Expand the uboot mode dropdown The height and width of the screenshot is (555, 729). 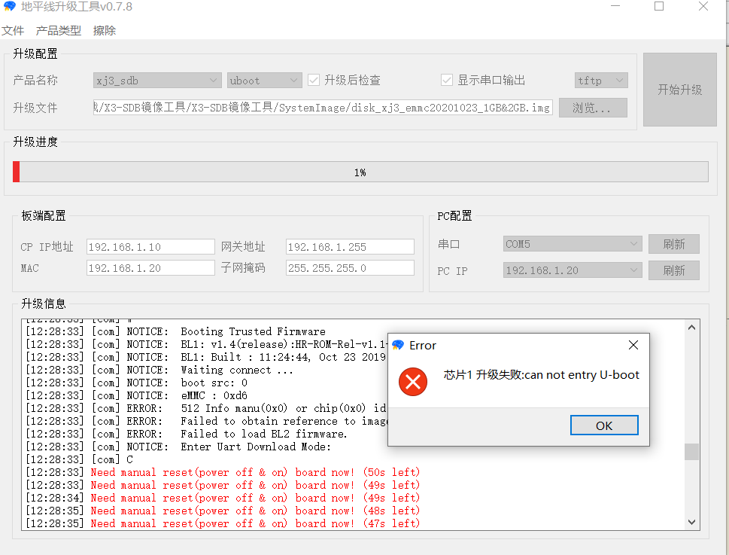click(x=264, y=81)
